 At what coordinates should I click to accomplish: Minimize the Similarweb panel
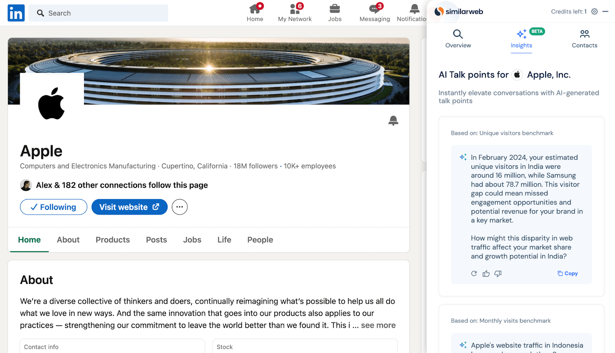(x=605, y=12)
